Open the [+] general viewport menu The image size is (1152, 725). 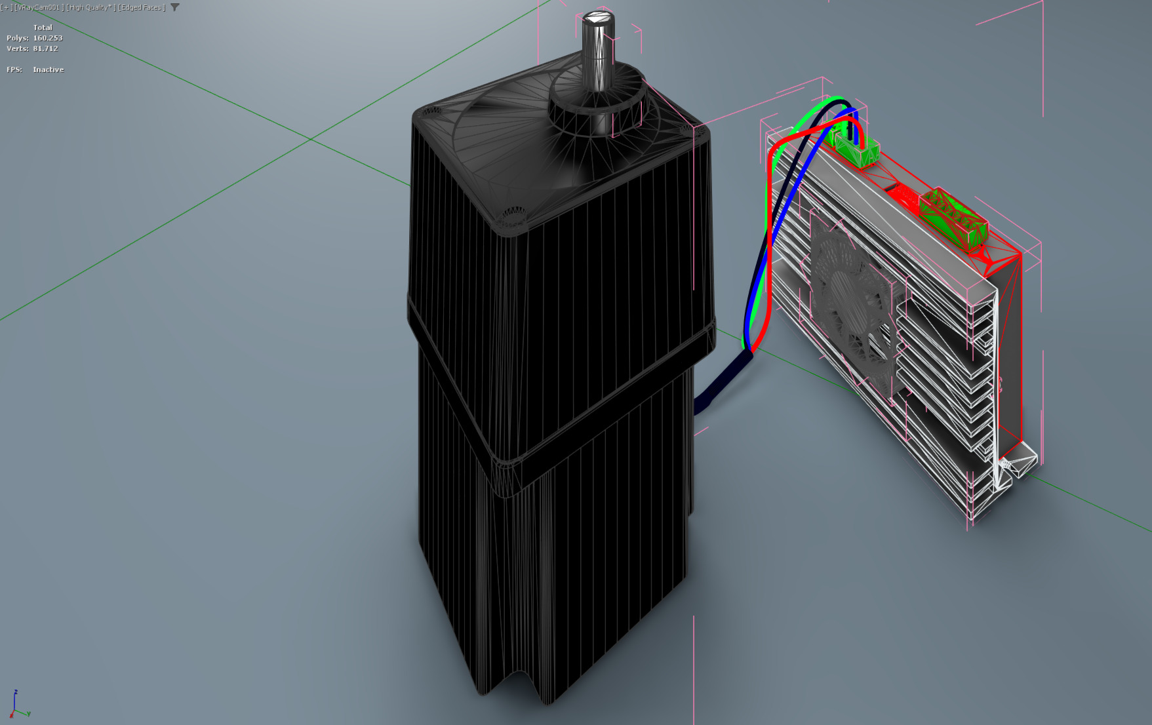coord(7,8)
